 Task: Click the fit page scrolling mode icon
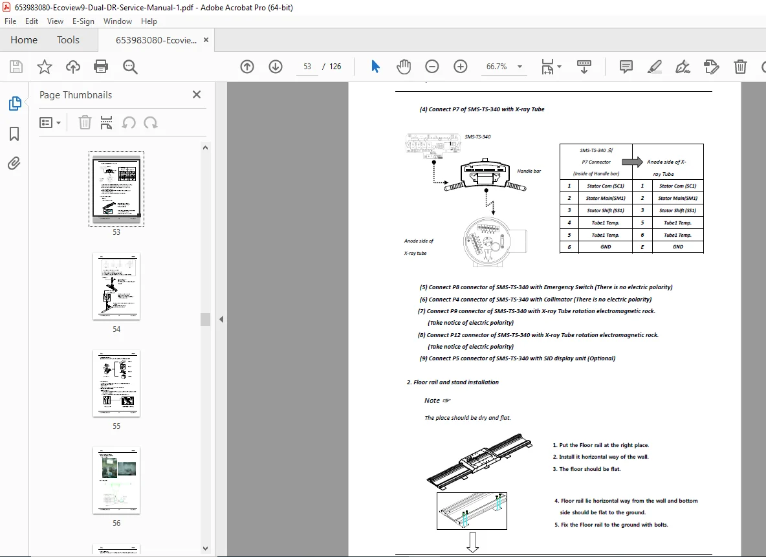pyautogui.click(x=547, y=67)
